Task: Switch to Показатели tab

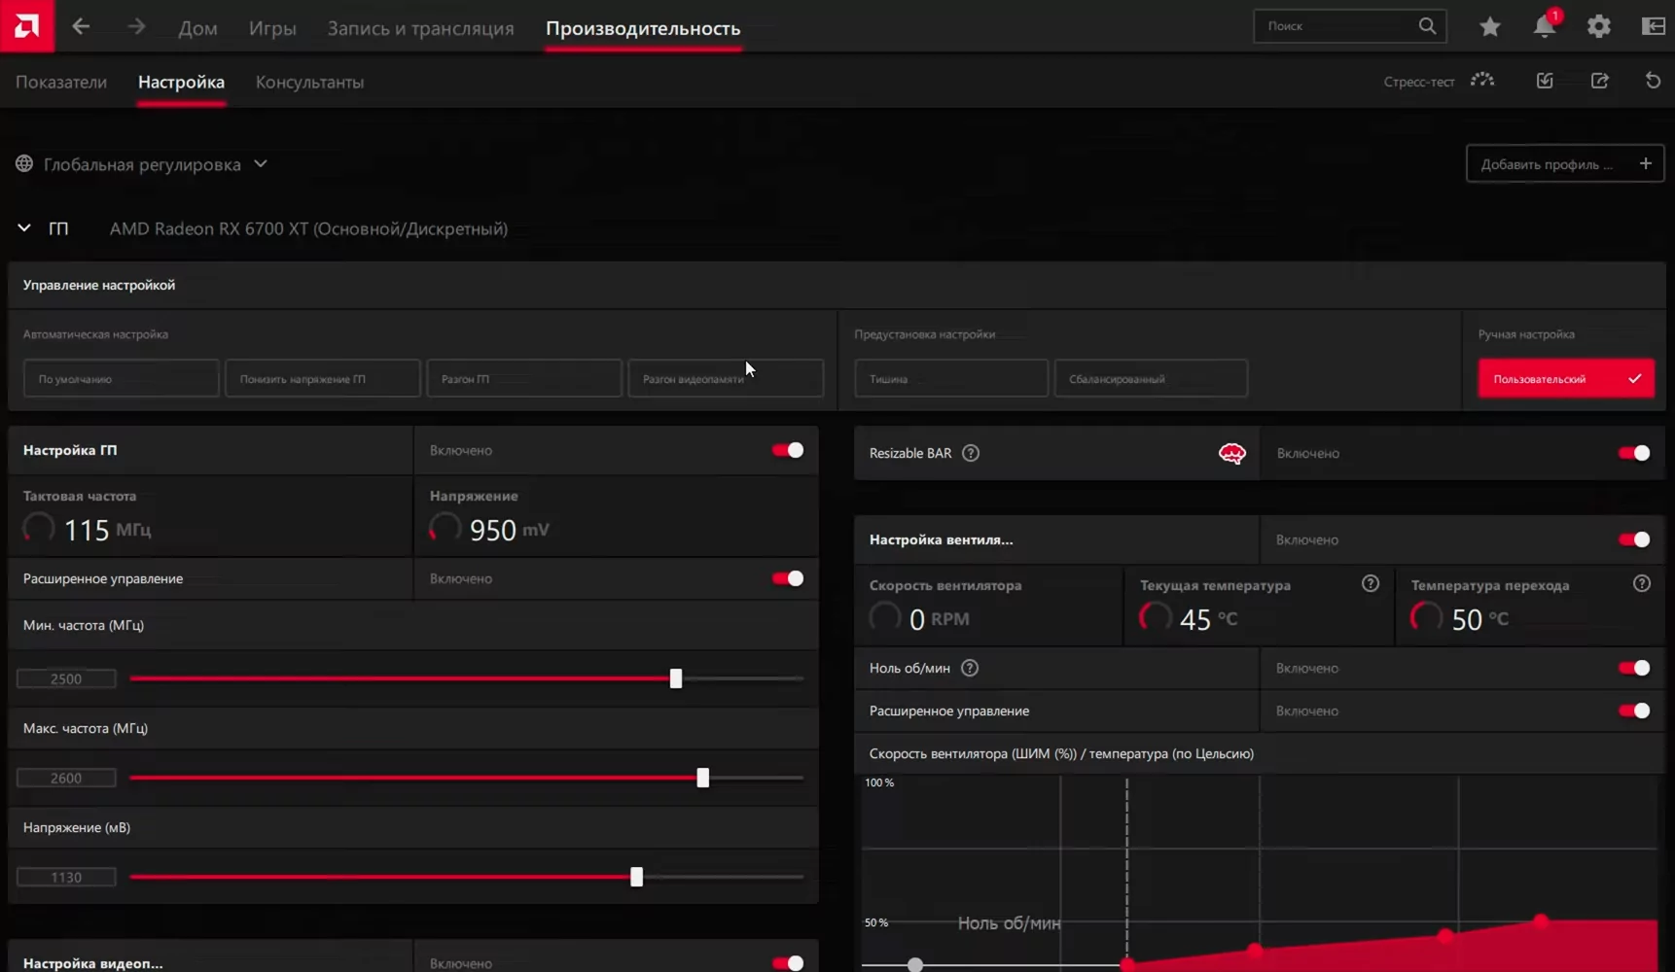Action: [x=61, y=82]
